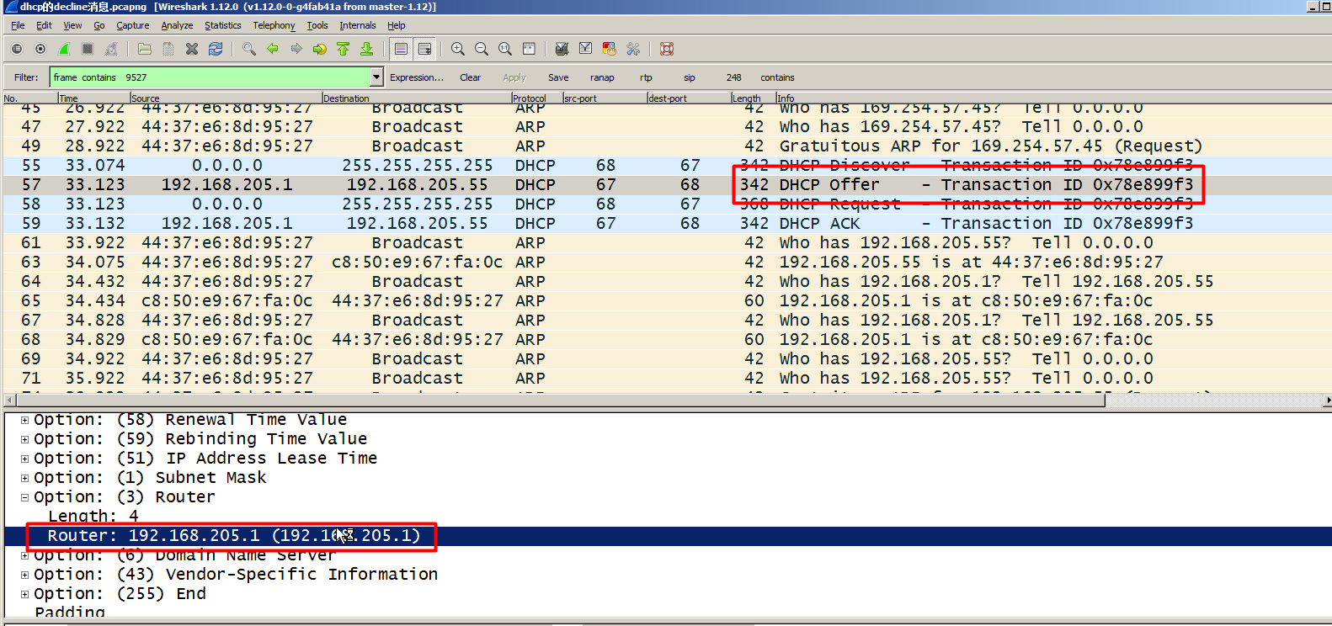
Task: Expand Option (58) Renewal Time Value
Action: [24, 420]
